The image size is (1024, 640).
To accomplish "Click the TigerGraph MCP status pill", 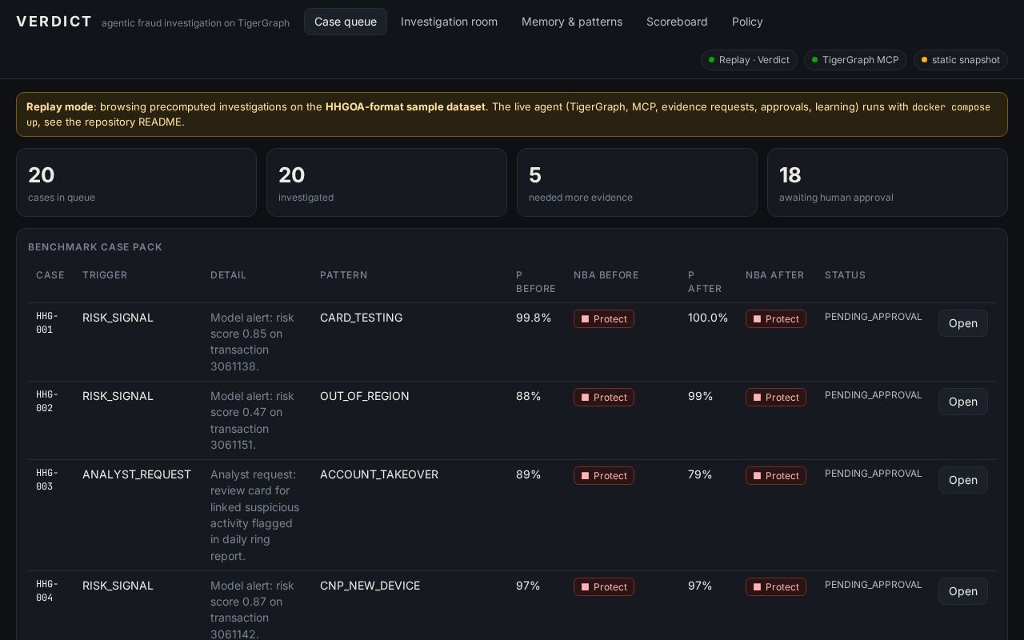I will pos(855,60).
